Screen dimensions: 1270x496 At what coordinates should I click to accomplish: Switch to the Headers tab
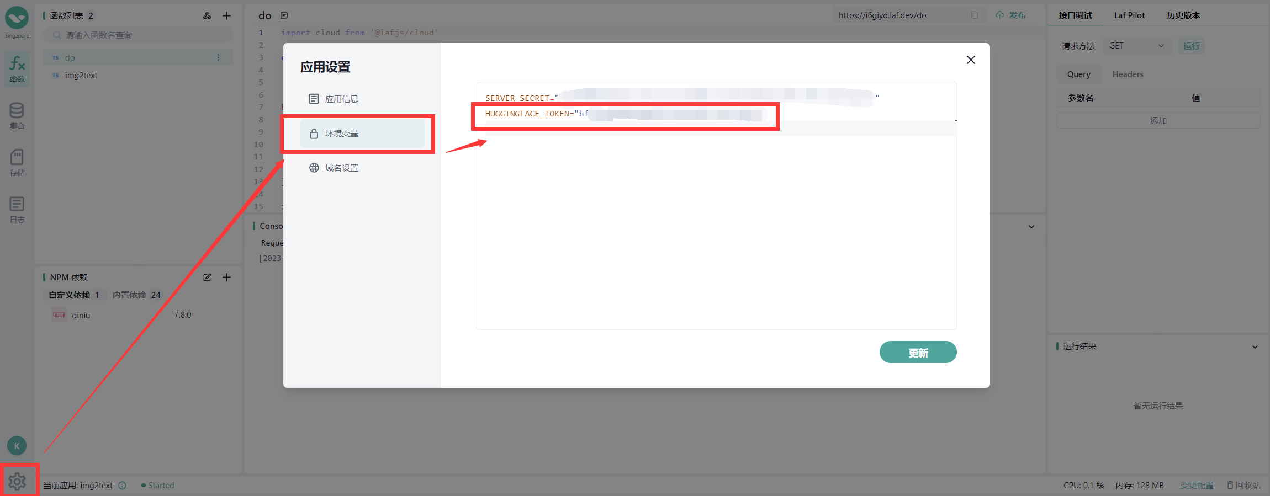[1128, 74]
